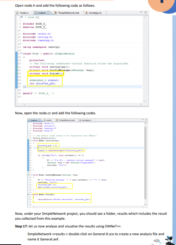The image size is (176, 245).
Task: Click the 'virtual void finish();' line
Action: (46, 73)
